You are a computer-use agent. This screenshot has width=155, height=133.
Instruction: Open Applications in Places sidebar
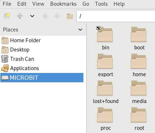tap(42, 68)
